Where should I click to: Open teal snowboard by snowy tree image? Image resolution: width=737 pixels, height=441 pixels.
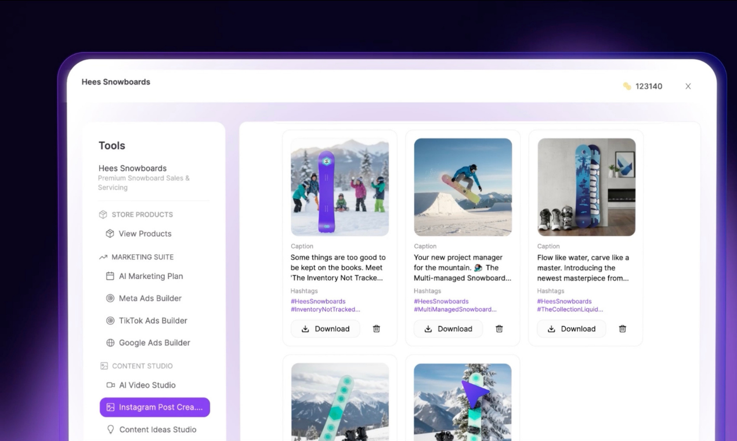(463, 402)
